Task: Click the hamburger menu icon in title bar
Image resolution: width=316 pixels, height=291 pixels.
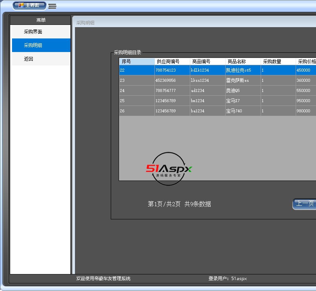Action: click(52, 6)
